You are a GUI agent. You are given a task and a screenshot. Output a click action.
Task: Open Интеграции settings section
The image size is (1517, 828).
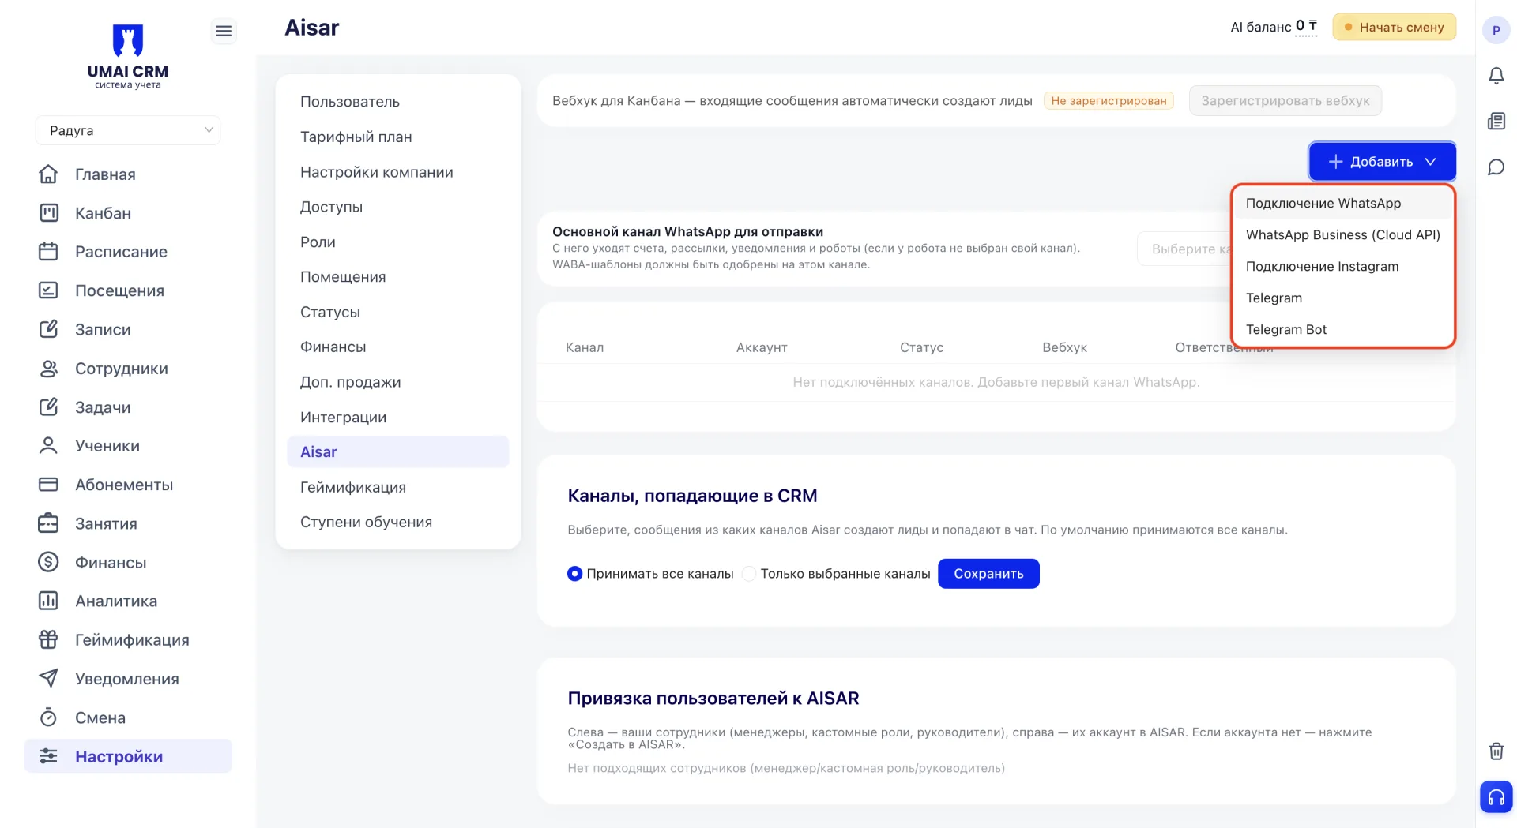click(x=398, y=417)
